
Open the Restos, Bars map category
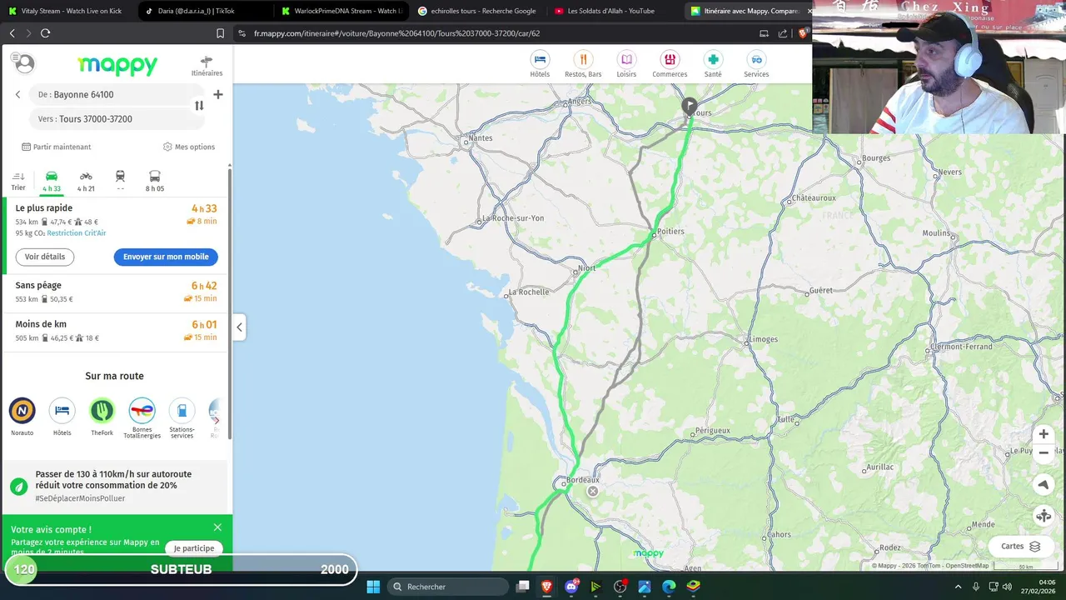[x=583, y=64]
